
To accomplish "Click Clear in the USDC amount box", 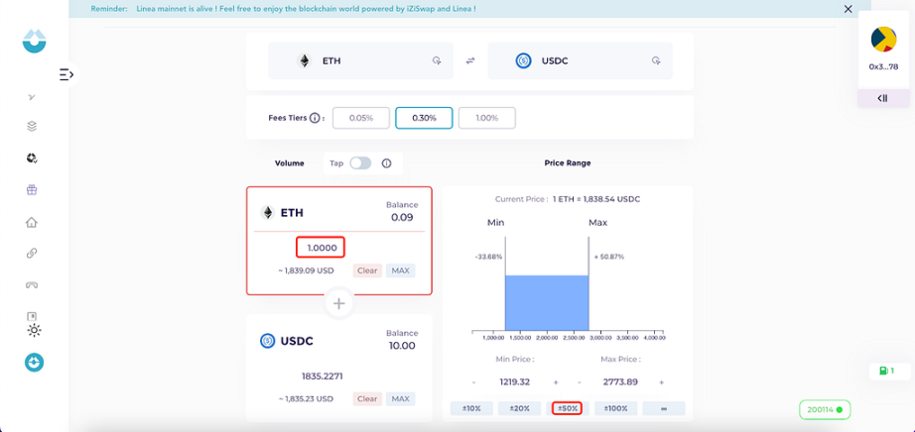I will [367, 398].
